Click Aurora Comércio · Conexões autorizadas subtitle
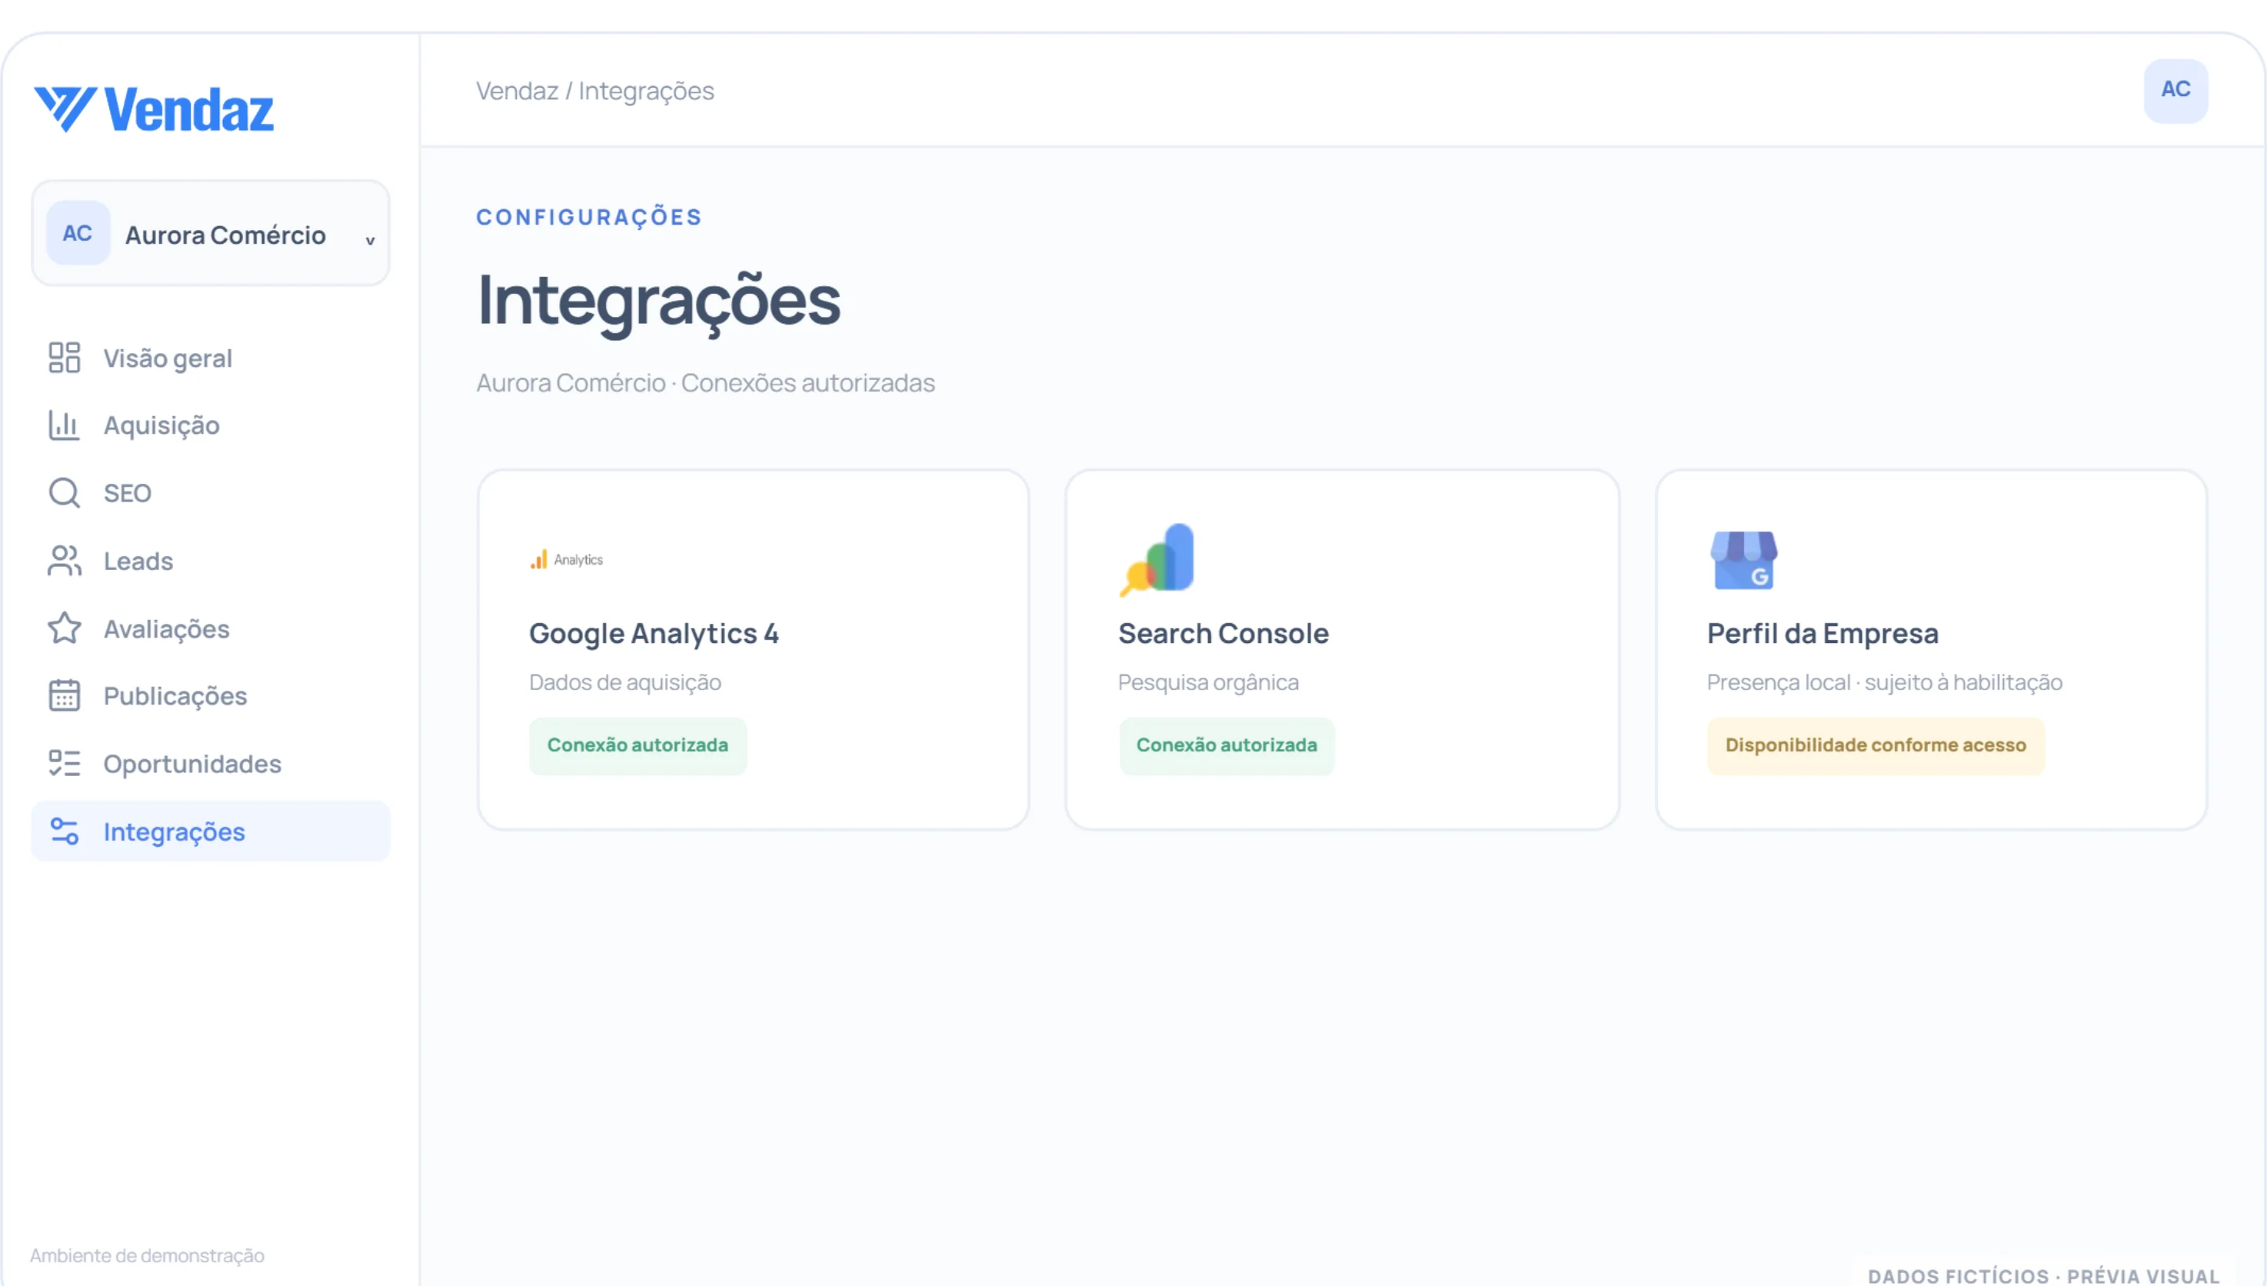 point(705,382)
